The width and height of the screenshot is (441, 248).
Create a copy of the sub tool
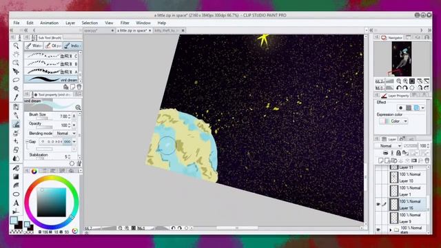tap(72, 87)
